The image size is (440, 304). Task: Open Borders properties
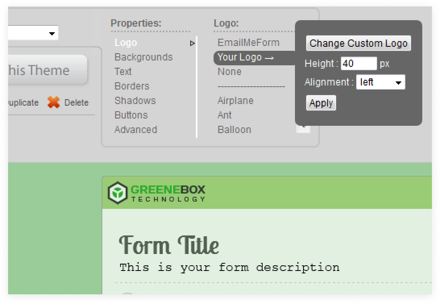click(132, 86)
